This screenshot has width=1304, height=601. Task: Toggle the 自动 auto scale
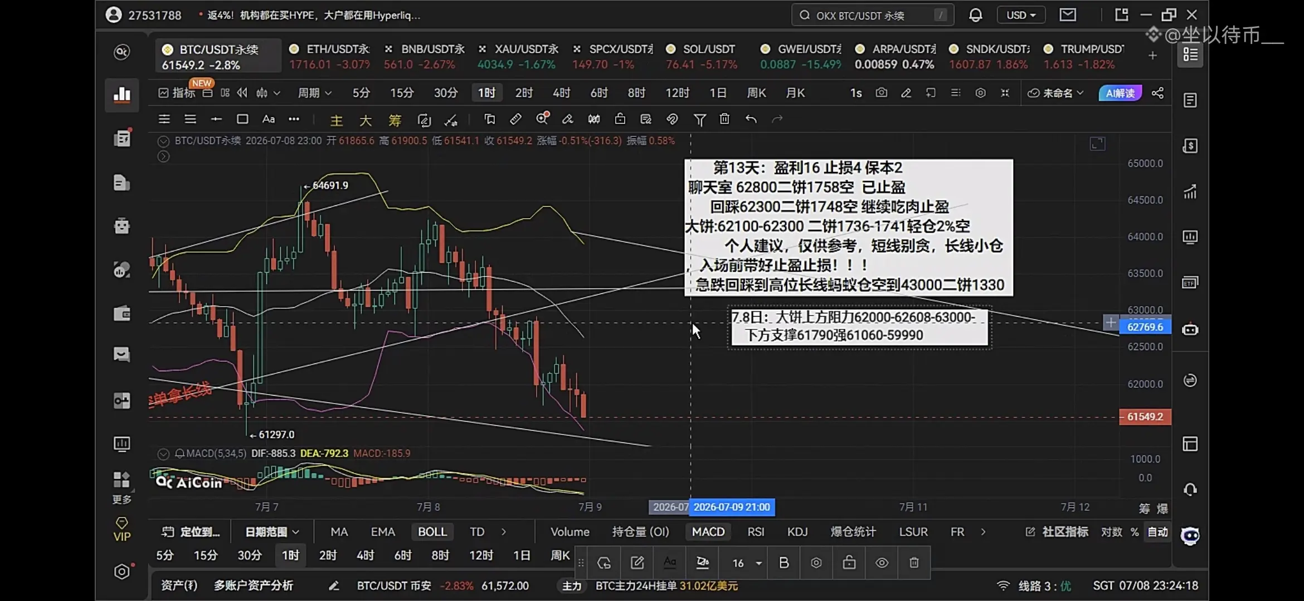[x=1157, y=532]
